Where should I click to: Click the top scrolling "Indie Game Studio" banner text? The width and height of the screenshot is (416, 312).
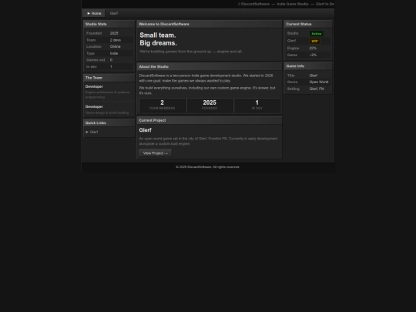293,4
